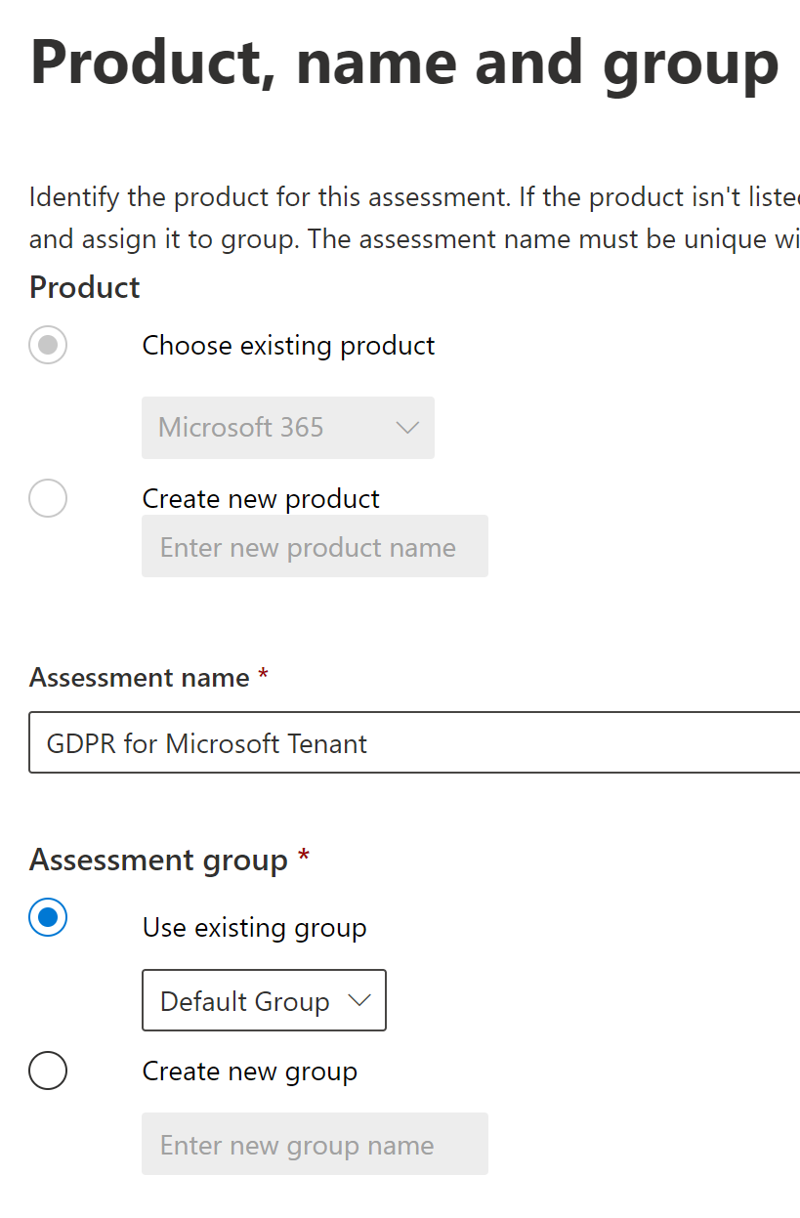
Task: Click the Create new group label text
Action: click(x=250, y=1071)
